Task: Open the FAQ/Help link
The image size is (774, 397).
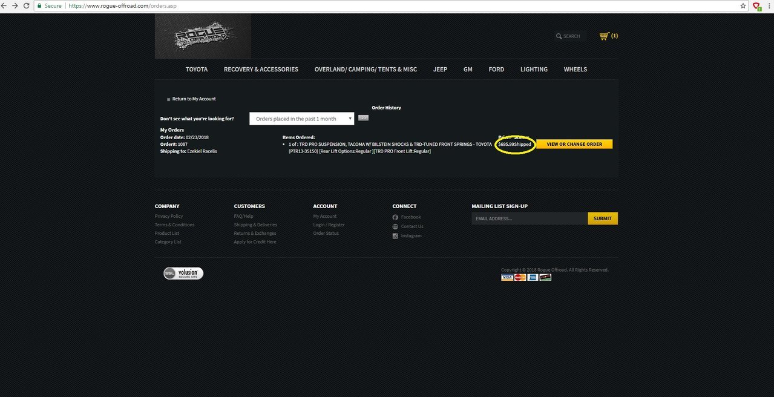Action: [244, 216]
